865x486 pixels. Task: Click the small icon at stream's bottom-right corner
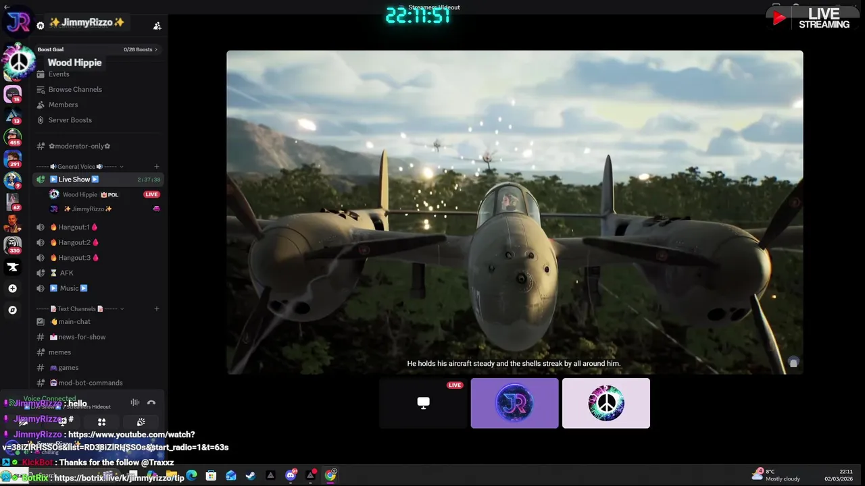[793, 363]
